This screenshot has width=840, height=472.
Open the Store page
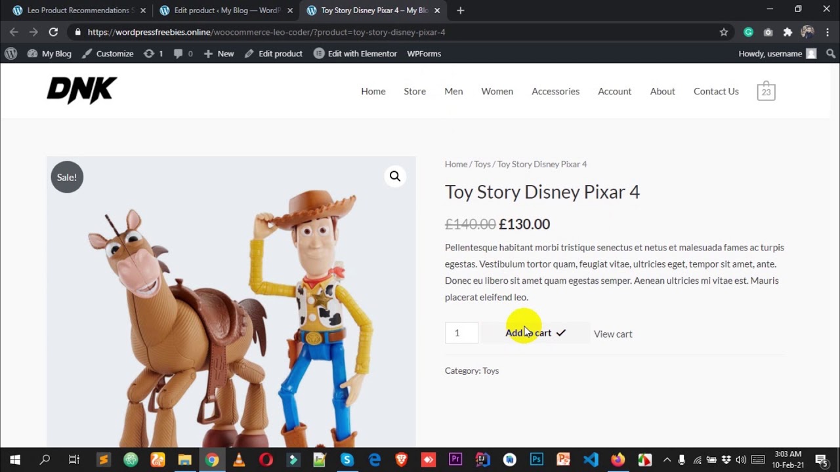point(415,91)
